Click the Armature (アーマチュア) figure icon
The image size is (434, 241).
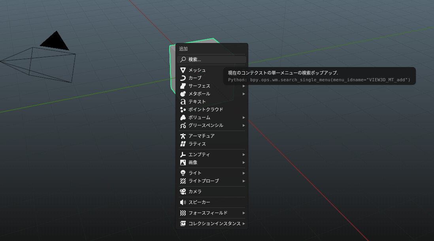click(x=183, y=136)
